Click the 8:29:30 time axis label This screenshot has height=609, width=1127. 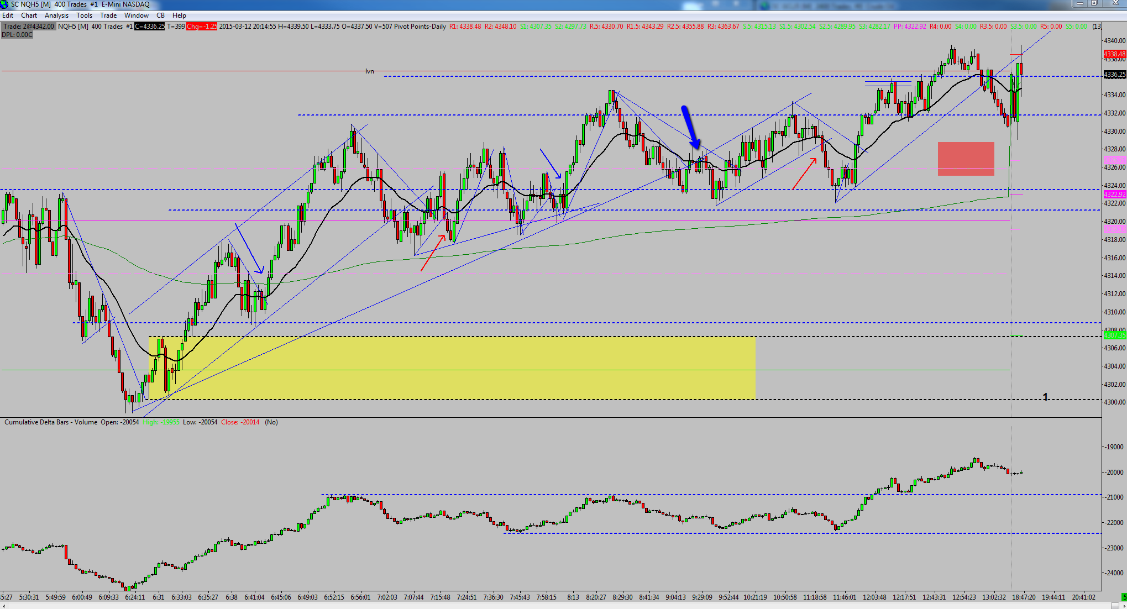[622, 597]
